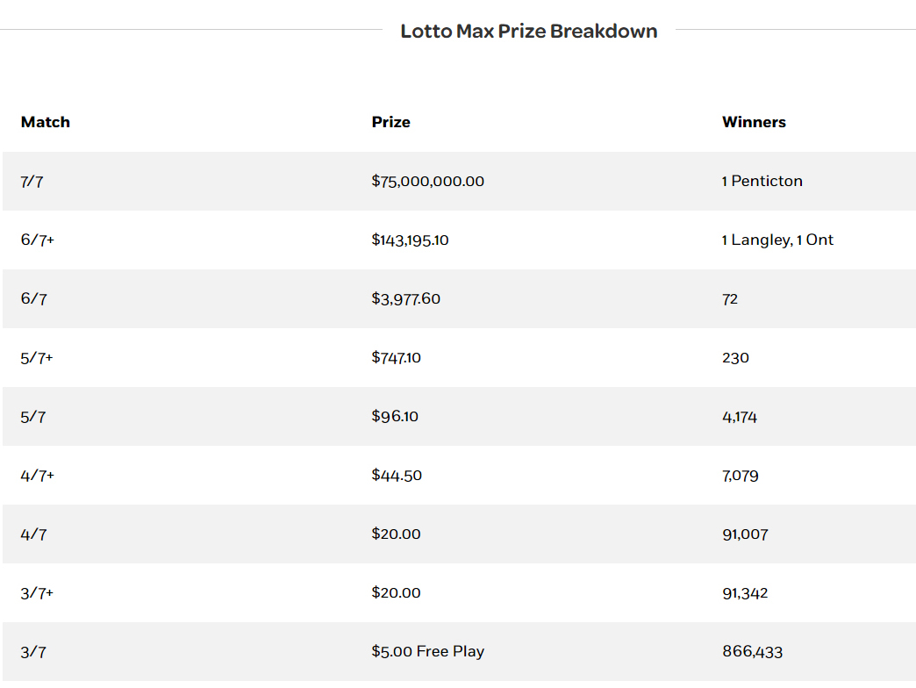Click the 91,007 winners count
The image size is (916, 688).
tap(745, 534)
